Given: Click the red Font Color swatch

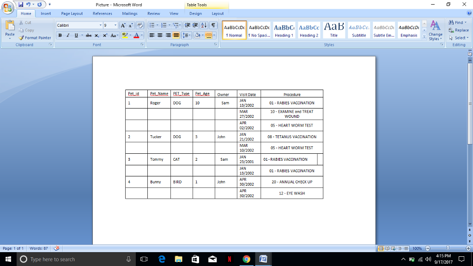Looking at the screenshot, I should [x=136, y=37].
